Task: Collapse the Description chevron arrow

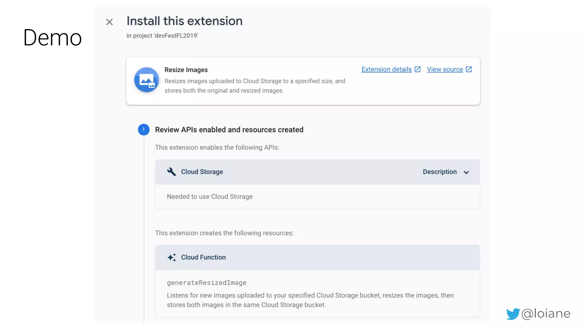Action: coord(466,172)
